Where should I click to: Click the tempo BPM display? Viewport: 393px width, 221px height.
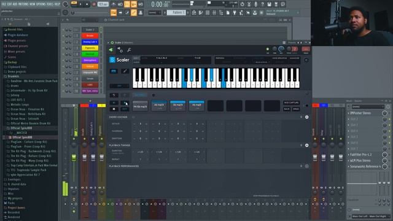click(103, 4)
